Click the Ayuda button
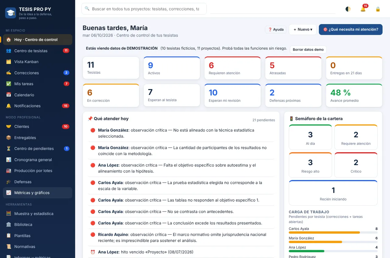390x258 pixels. [276, 30]
